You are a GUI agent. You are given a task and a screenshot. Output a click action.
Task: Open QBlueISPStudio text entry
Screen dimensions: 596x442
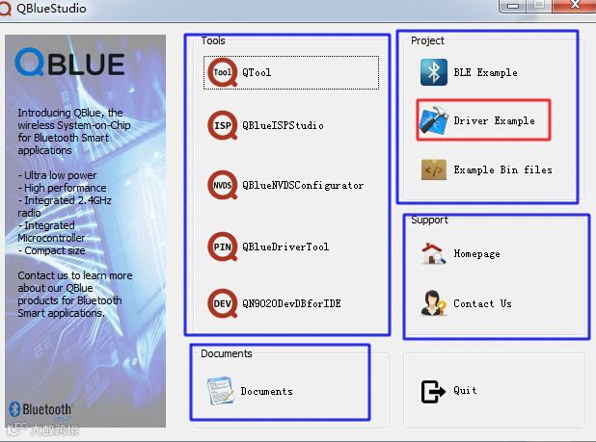coord(284,125)
